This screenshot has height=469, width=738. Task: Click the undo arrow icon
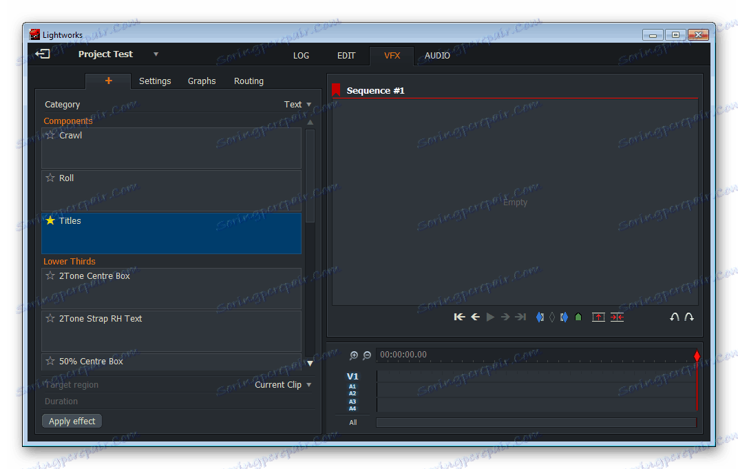(x=675, y=317)
